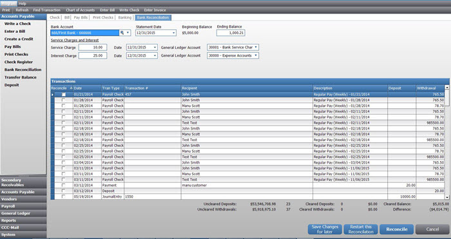Screen dimensions: 451x239
Task: Sort by the Tran Type column header
Action: [113, 88]
